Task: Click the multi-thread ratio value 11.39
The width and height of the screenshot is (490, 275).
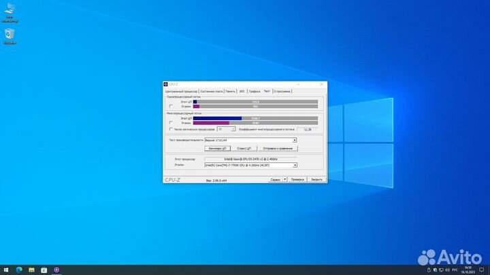Action: pos(308,130)
